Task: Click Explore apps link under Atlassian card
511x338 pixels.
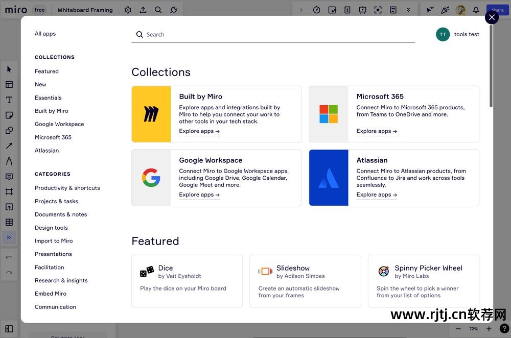Action: pyautogui.click(x=377, y=195)
